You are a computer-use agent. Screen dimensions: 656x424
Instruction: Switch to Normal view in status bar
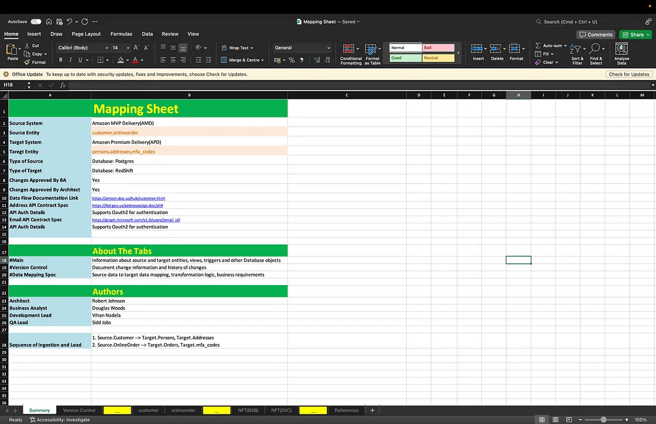(x=541, y=419)
